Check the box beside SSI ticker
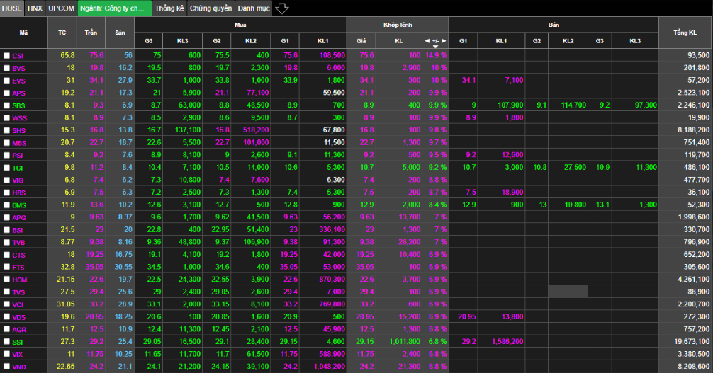The width and height of the screenshot is (713, 373). tap(6, 343)
